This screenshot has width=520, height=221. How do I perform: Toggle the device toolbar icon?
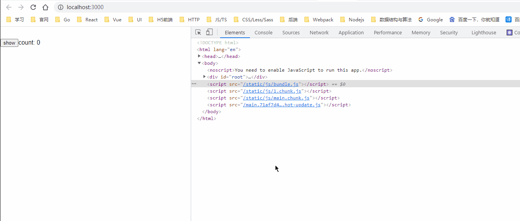pos(209,32)
